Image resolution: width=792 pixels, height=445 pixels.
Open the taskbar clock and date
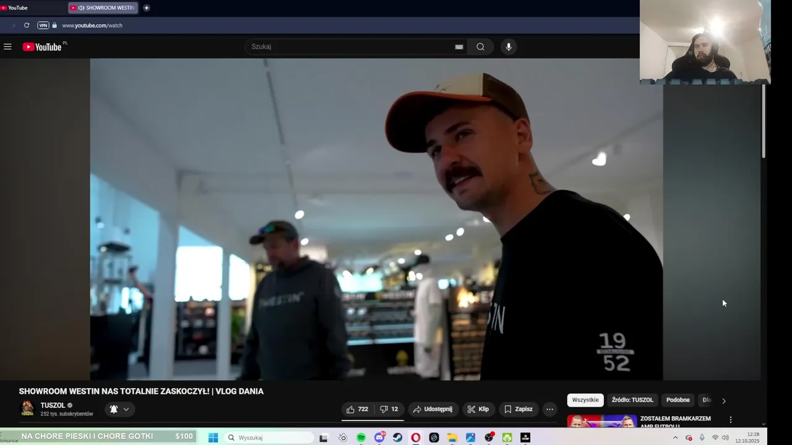tap(747, 438)
